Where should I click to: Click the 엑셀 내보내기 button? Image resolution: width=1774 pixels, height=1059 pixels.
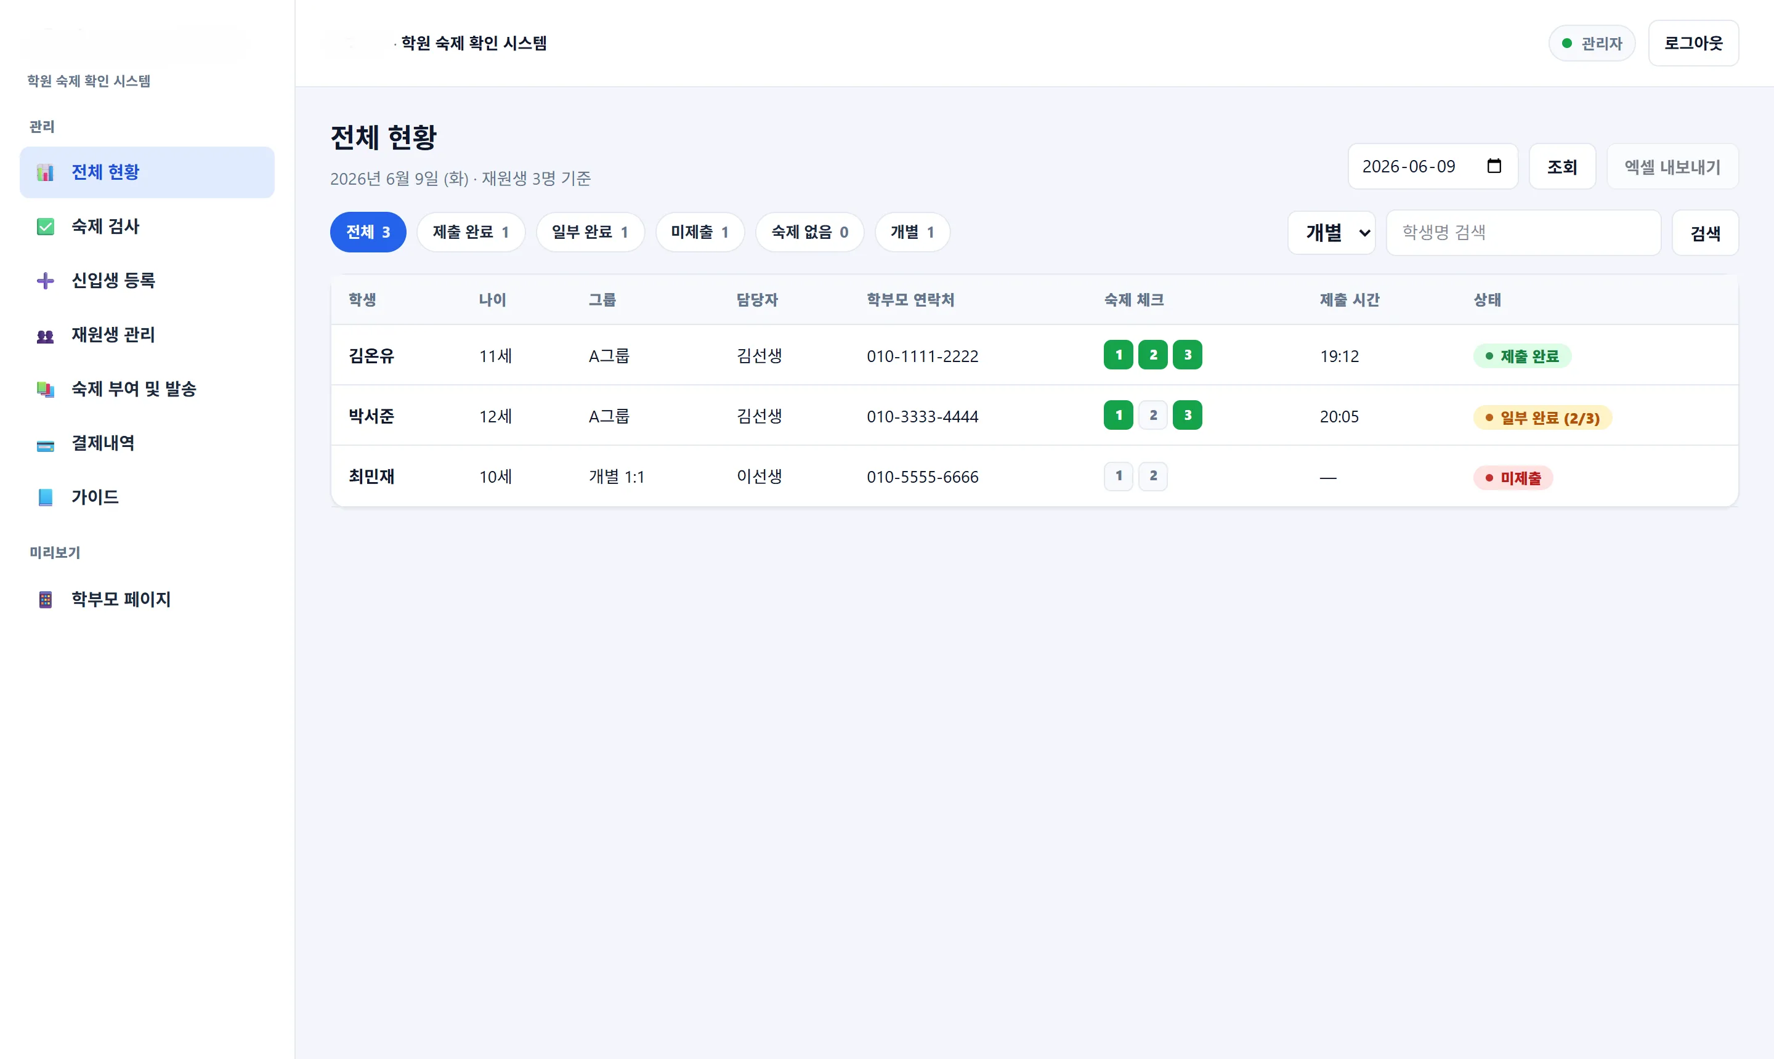(x=1672, y=167)
